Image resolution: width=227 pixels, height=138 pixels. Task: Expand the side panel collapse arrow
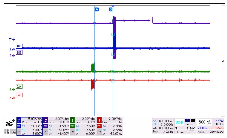point(223,61)
